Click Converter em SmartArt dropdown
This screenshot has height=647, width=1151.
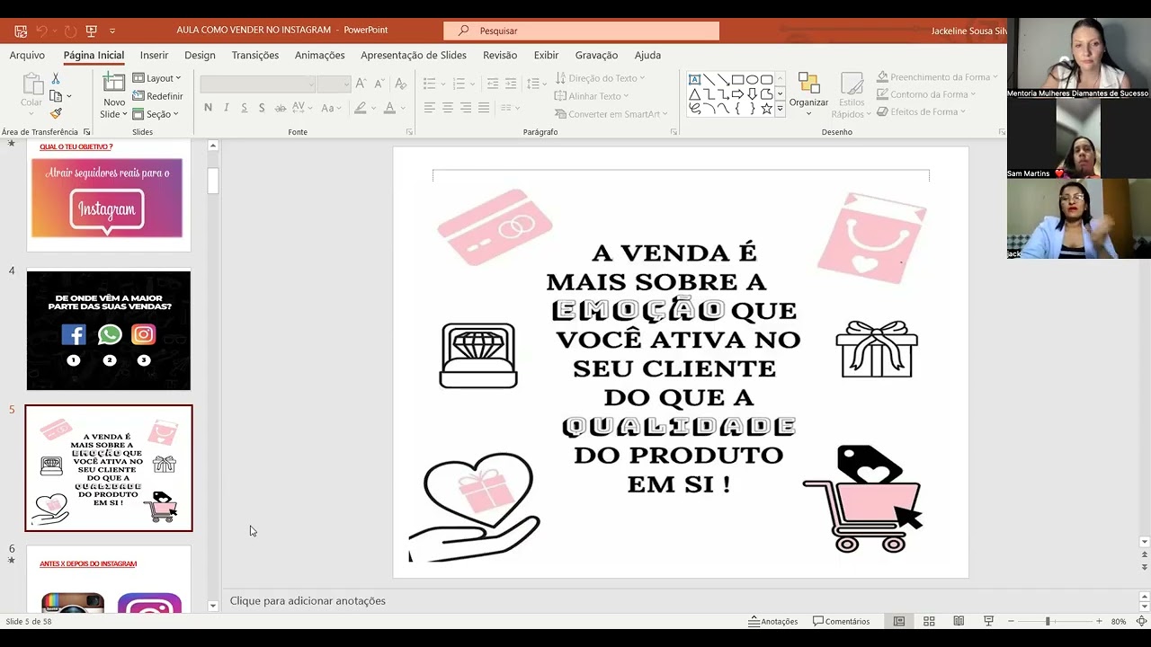click(611, 114)
